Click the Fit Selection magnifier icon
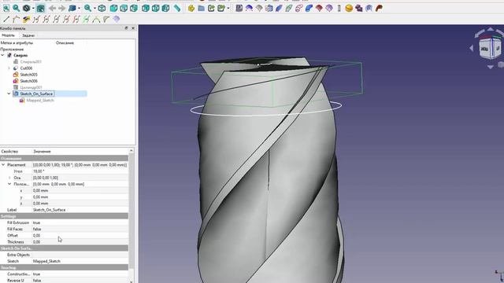Screen dimensions: 504x283 pos(17,9)
